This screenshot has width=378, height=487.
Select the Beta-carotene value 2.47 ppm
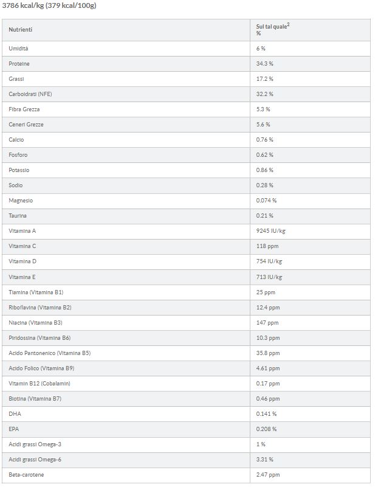pyautogui.click(x=268, y=474)
